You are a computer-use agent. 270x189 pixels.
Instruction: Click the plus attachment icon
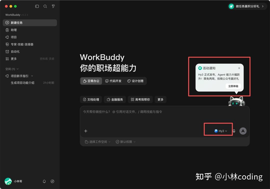point(86,131)
